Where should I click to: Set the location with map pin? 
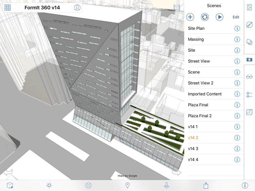click(128, 185)
